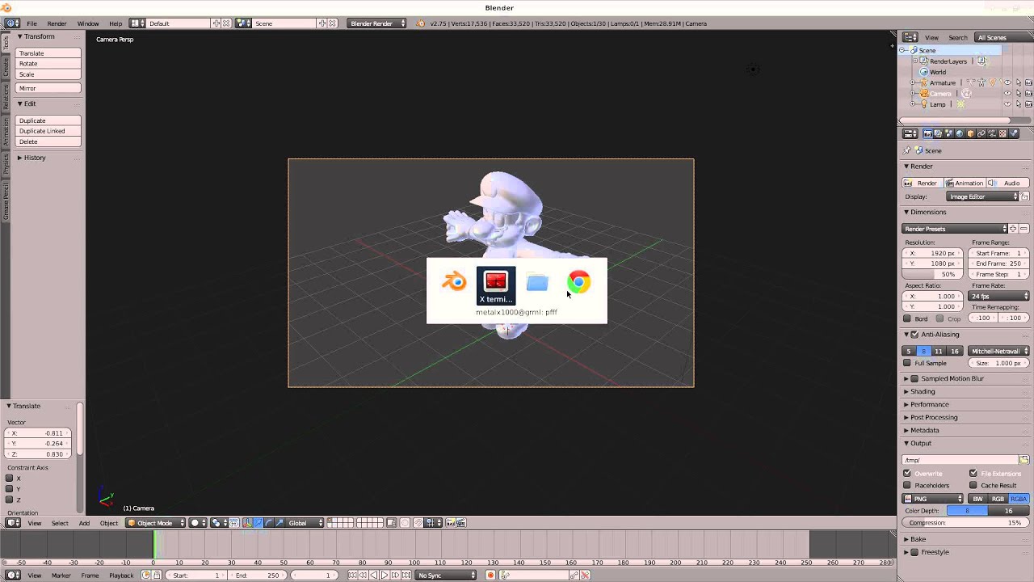Toggle visibility eye for Camera
Screen dimensions: 1034x582
point(1007,93)
